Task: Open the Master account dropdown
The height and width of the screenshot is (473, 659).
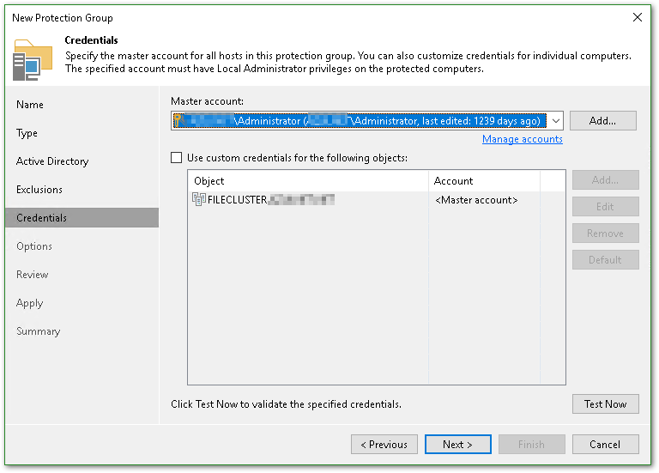Action: click(x=554, y=121)
